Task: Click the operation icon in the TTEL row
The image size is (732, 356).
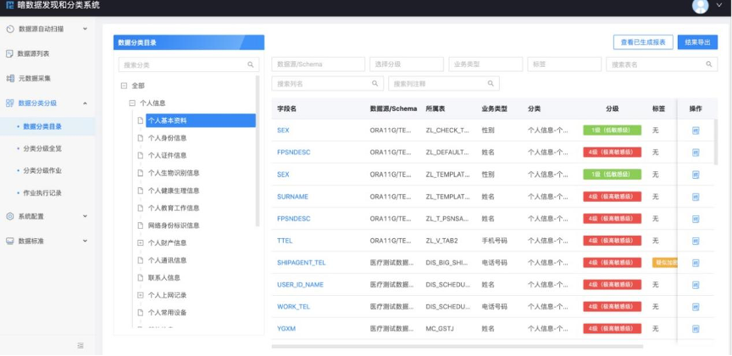Action: point(696,241)
